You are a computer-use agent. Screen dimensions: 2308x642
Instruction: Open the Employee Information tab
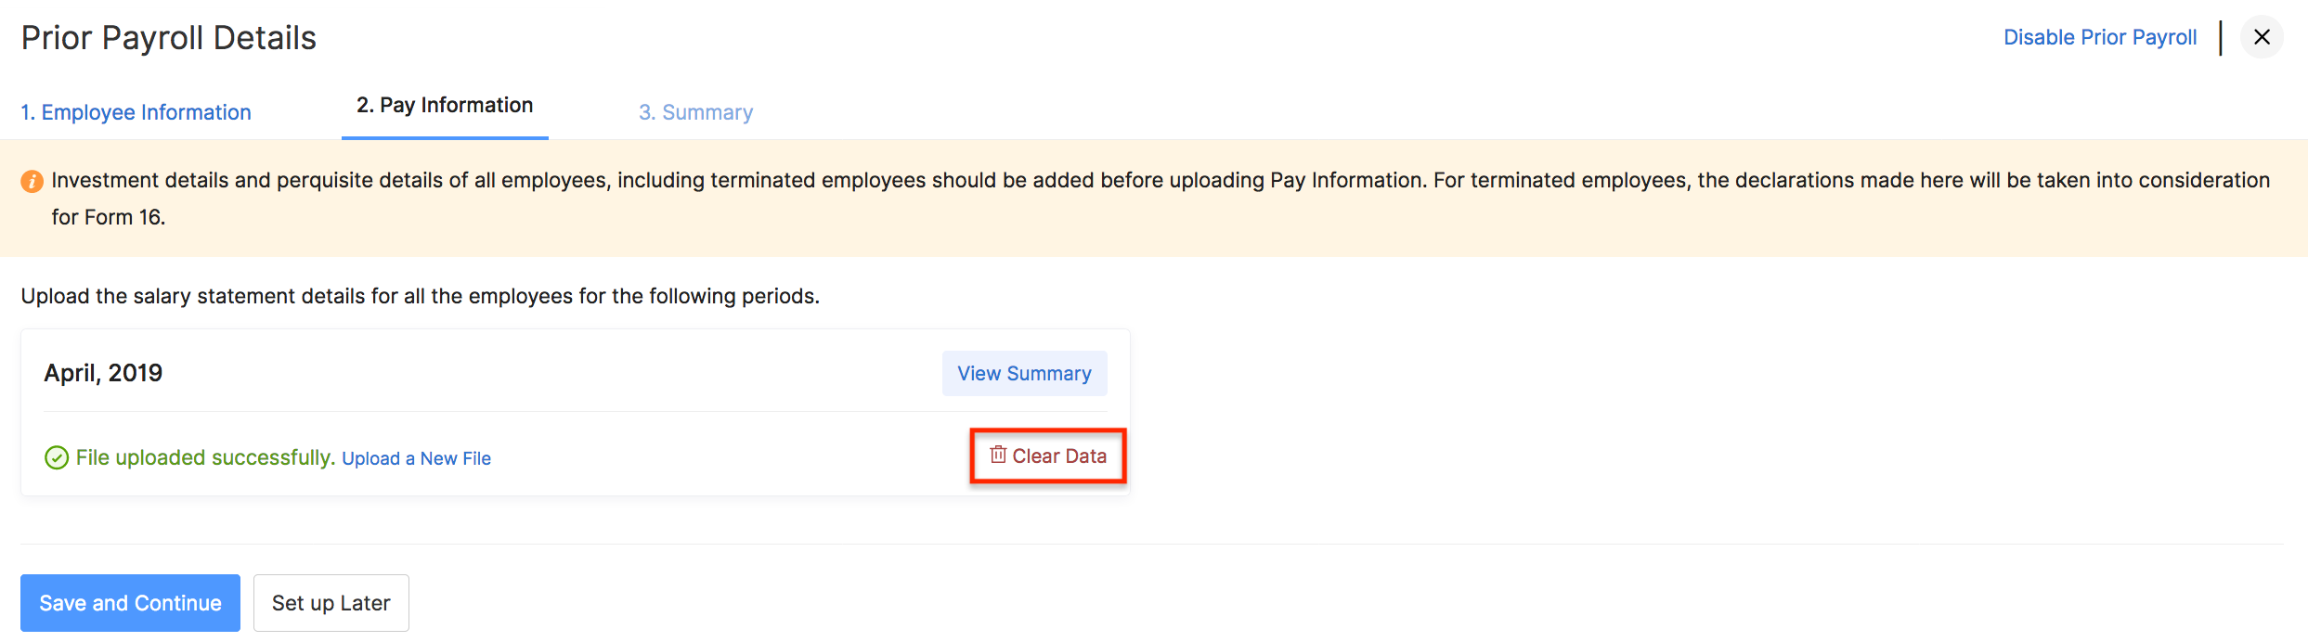coord(136,112)
